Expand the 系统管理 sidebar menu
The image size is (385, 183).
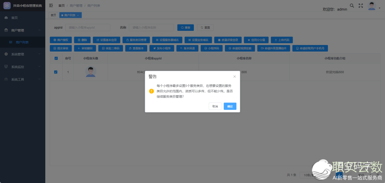coord(22,54)
